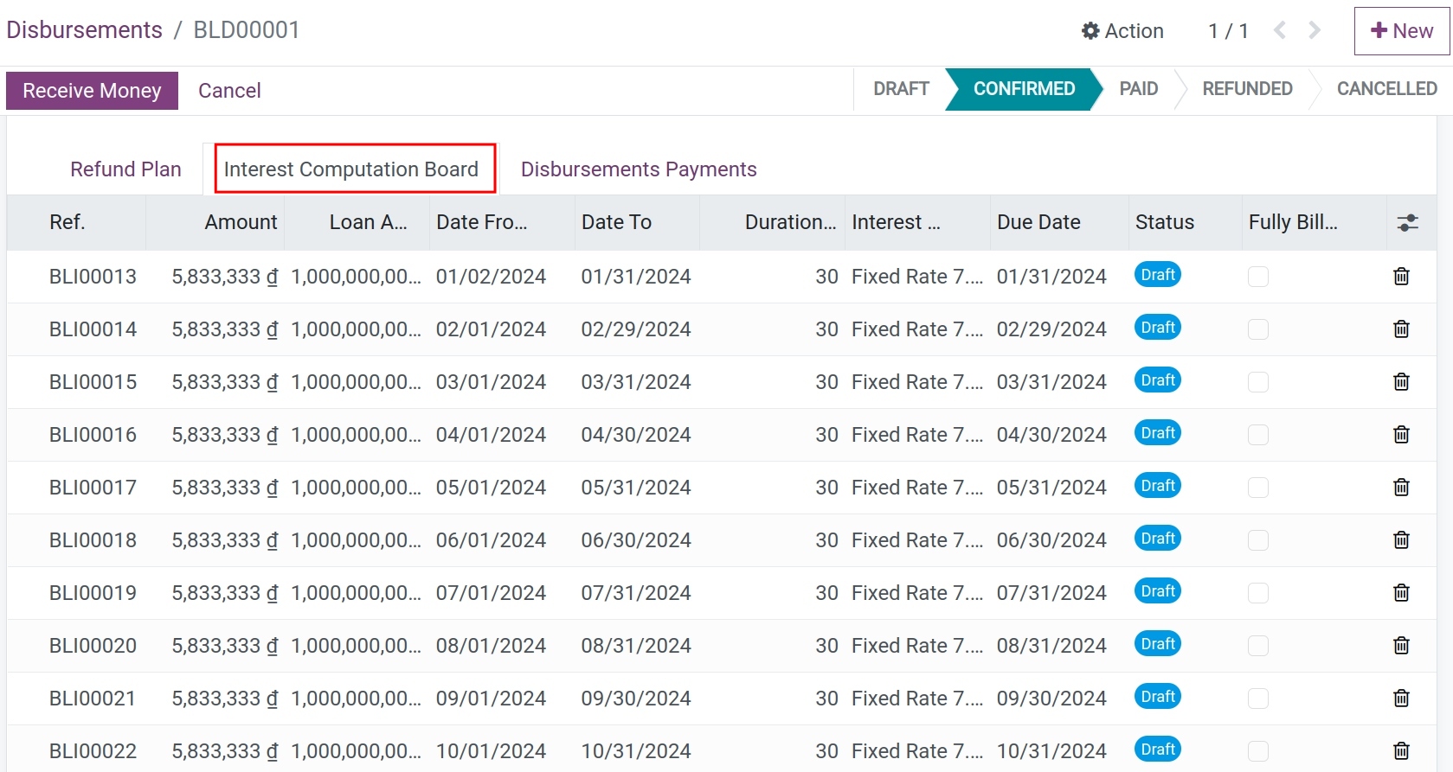Select the REFUNDED status stage
The height and width of the screenshot is (772, 1453).
click(x=1247, y=89)
